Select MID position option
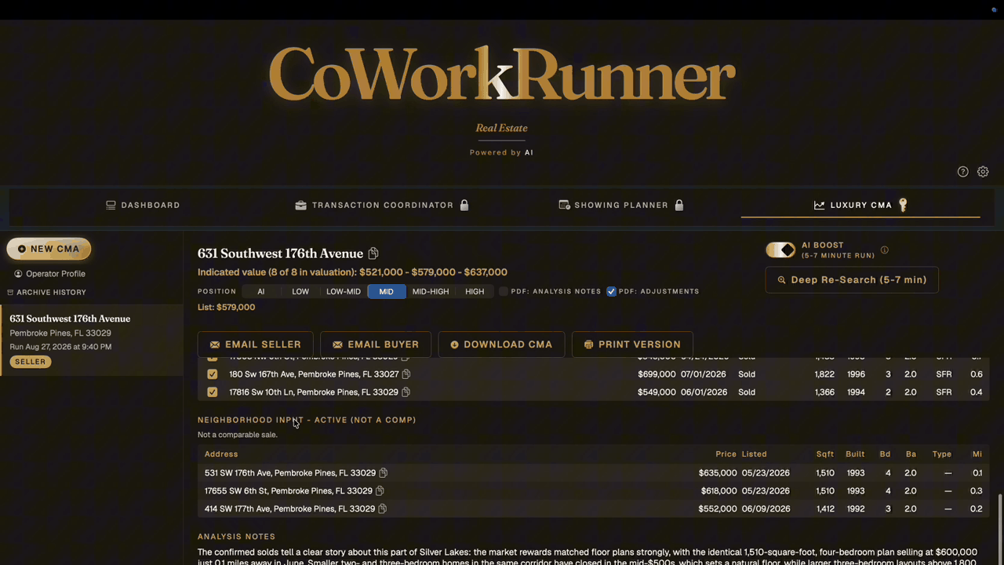Image resolution: width=1004 pixels, height=565 pixels. tap(386, 292)
